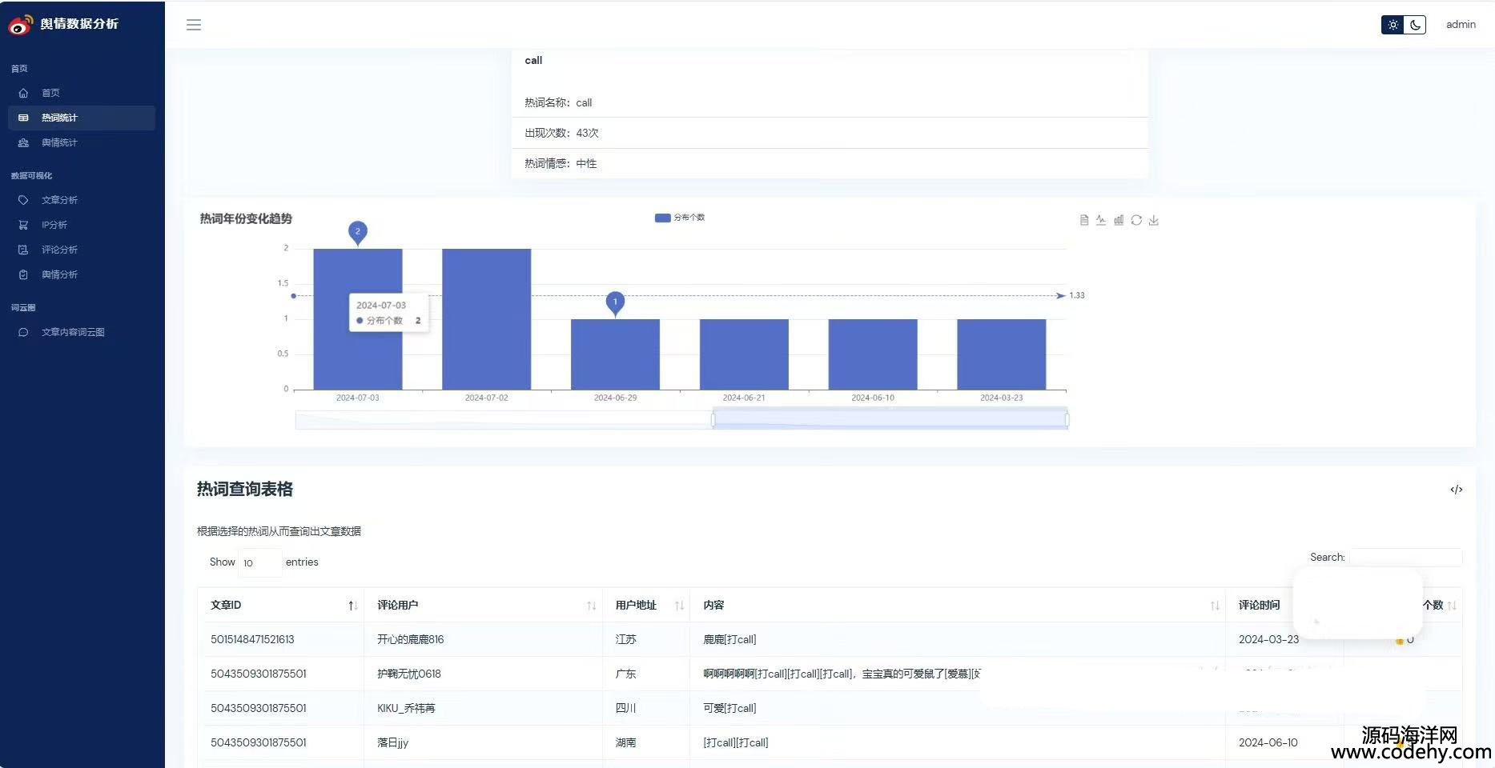Click the chart restore/refresh icon
This screenshot has width=1495, height=768.
coord(1136,220)
